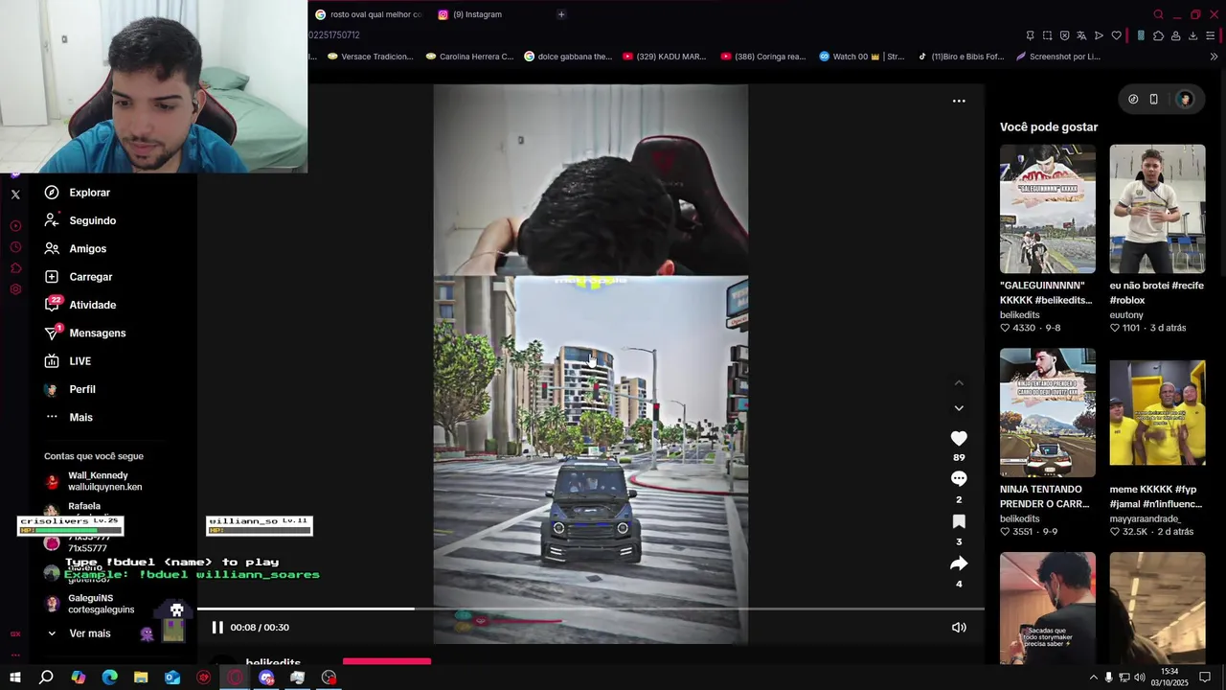
Task: Open the extensions cube icon
Action: coord(1158,35)
